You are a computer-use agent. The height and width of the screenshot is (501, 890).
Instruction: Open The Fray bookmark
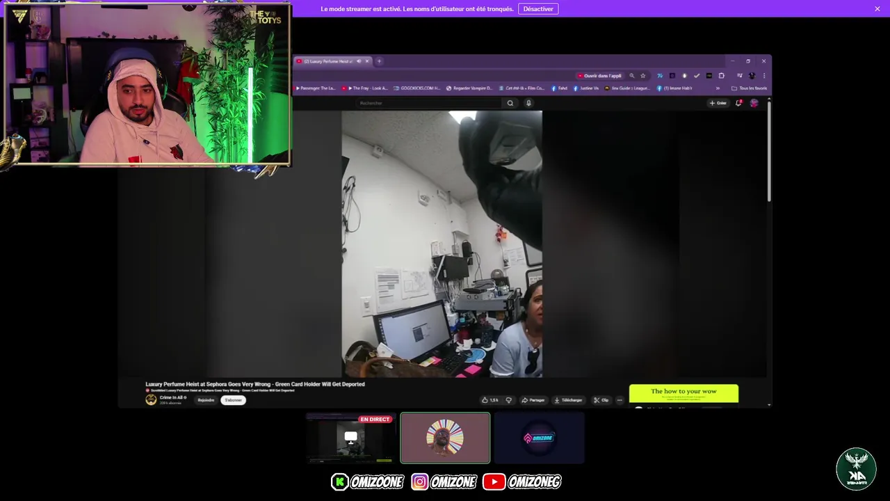(x=364, y=88)
